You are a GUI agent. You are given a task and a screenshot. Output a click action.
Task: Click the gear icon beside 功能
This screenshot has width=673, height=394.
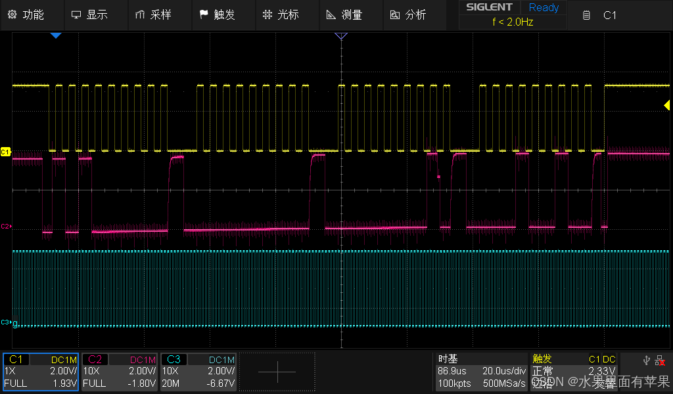[12, 14]
